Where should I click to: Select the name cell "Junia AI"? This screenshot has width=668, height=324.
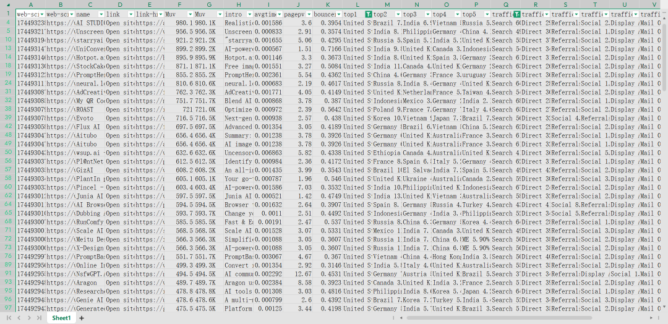[x=90, y=196]
